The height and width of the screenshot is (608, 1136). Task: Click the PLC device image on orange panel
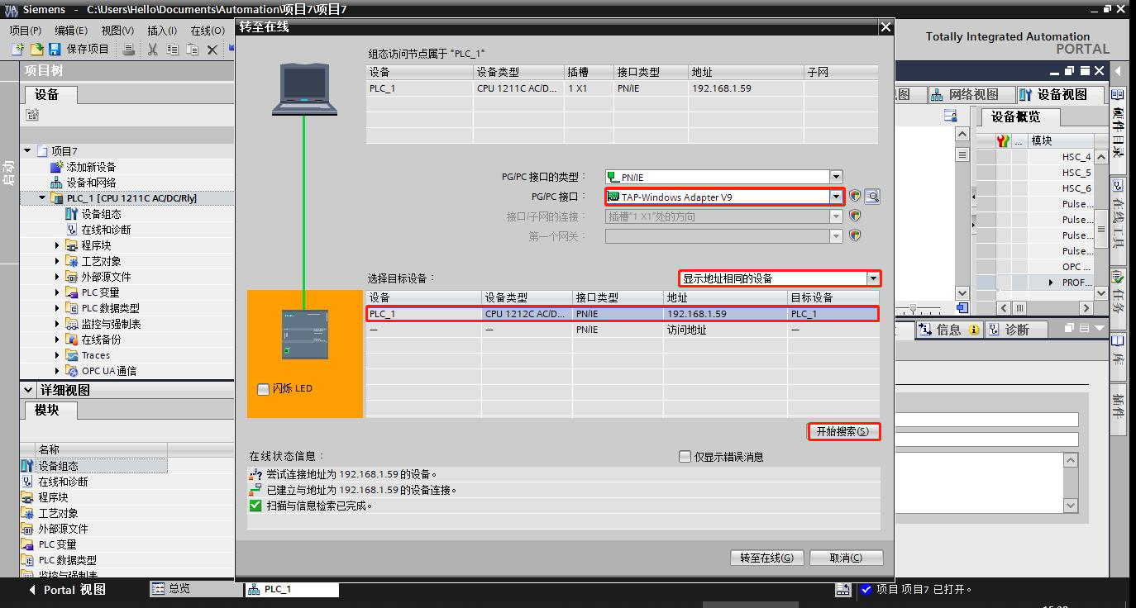[304, 334]
